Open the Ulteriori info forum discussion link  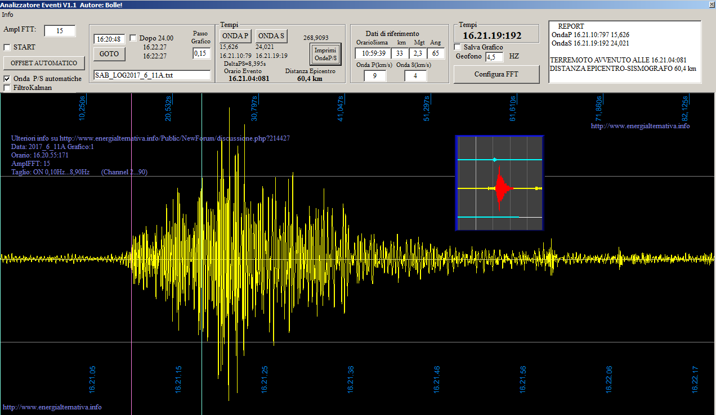coord(150,138)
